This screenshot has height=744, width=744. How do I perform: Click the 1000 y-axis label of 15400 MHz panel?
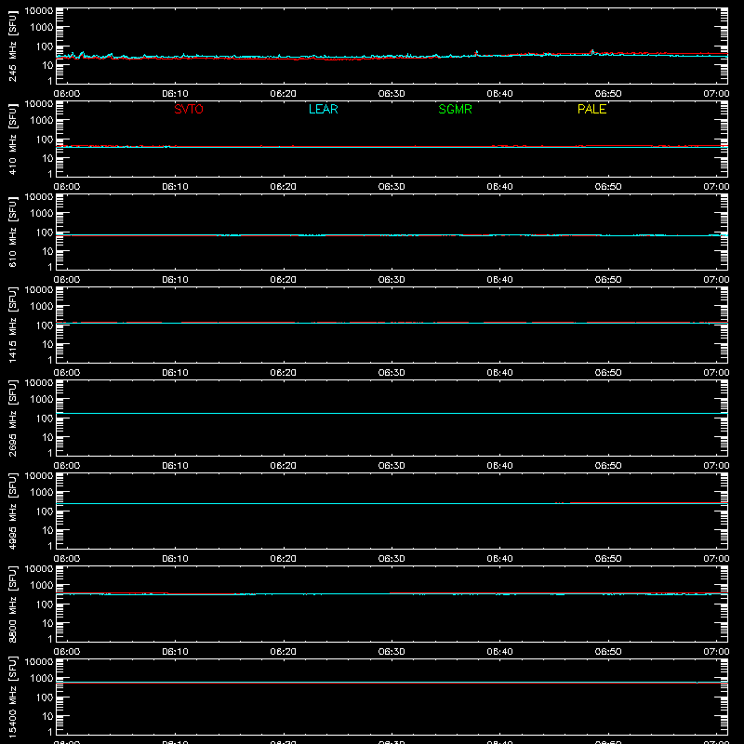coord(42,679)
